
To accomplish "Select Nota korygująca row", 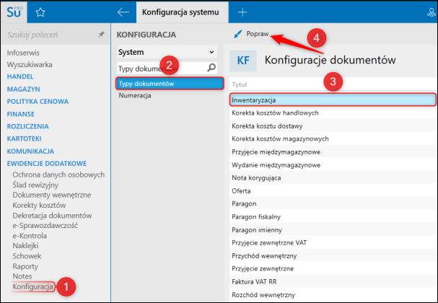I will 333,178.
